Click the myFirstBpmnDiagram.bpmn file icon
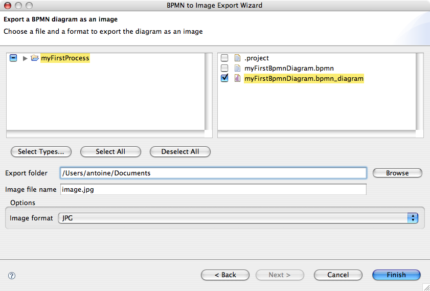The height and width of the screenshot is (291, 430). (x=237, y=68)
